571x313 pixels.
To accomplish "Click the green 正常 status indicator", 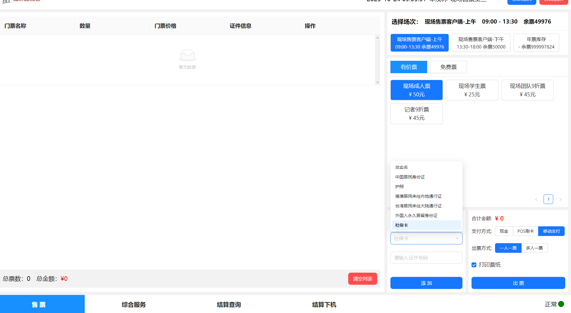I will pyautogui.click(x=561, y=304).
